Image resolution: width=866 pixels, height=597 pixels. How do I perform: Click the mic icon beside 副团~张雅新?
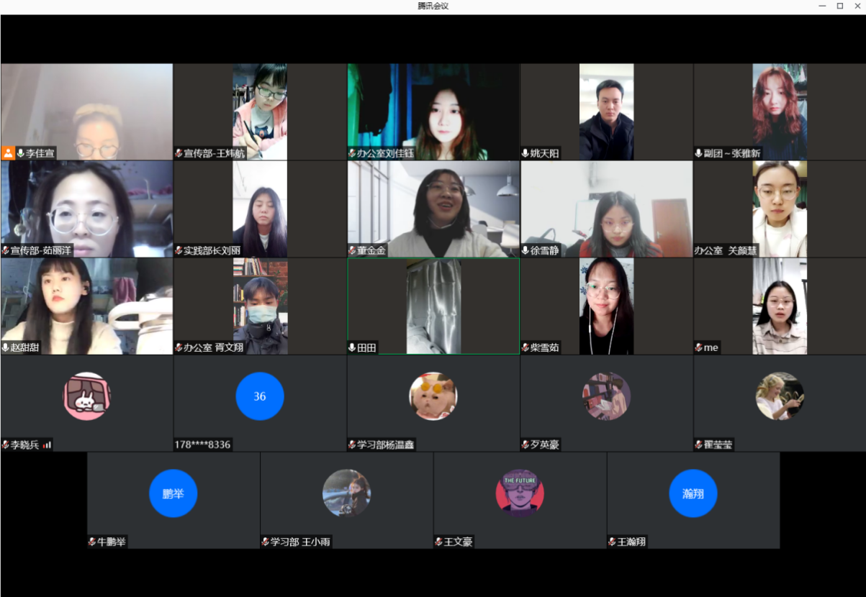pos(698,153)
